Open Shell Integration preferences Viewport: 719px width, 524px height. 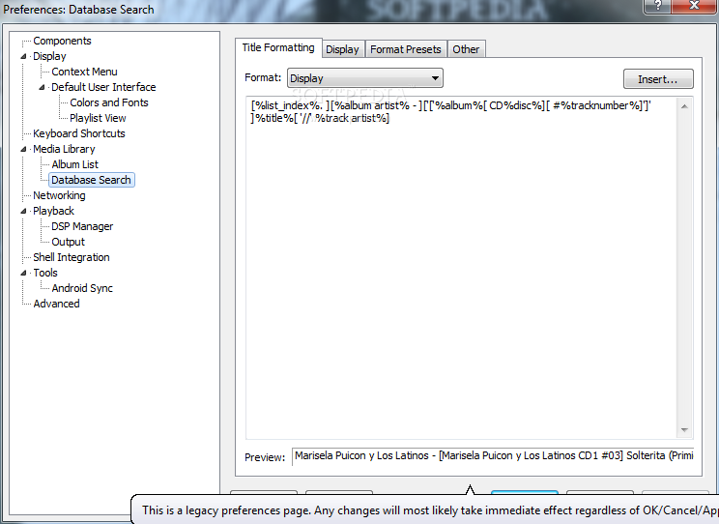72,257
